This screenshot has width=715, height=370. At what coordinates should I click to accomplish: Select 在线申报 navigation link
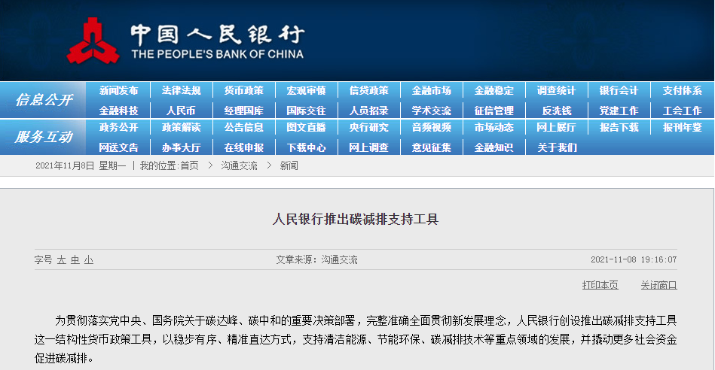[243, 147]
